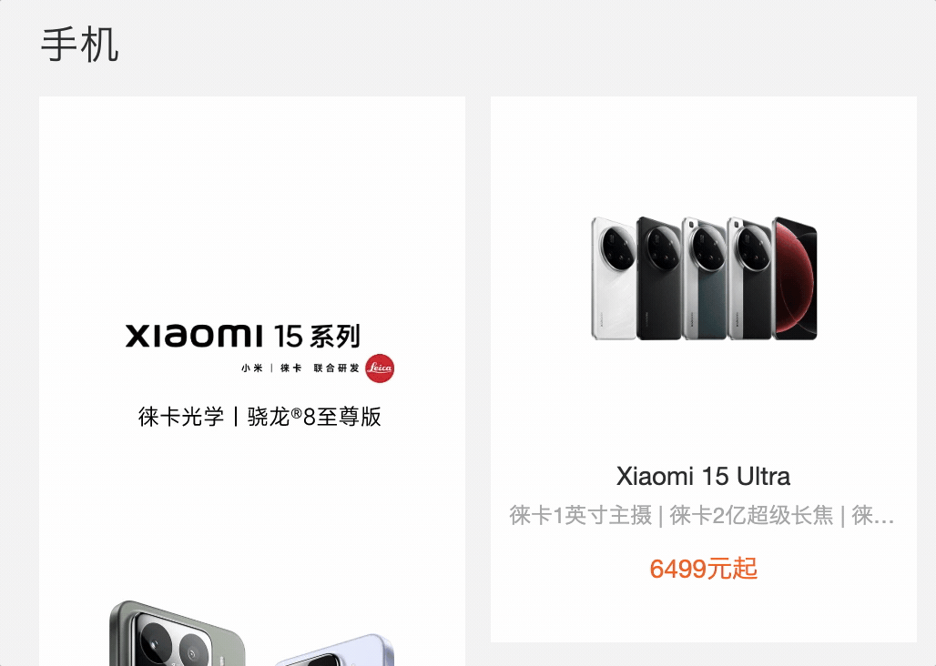This screenshot has height=666, width=936.
Task: Click the red Leica logo badge
Action: pos(380,368)
